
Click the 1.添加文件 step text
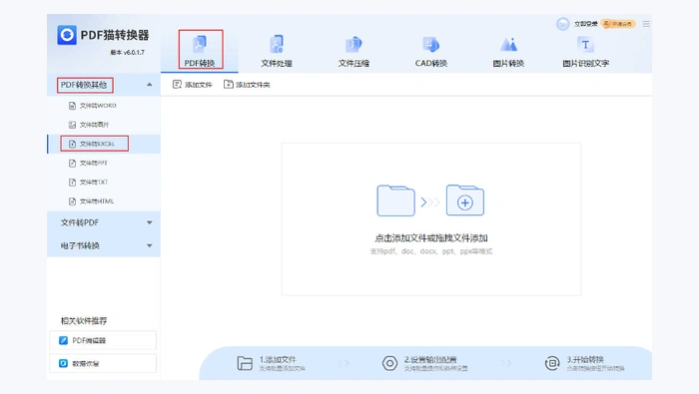(x=278, y=359)
